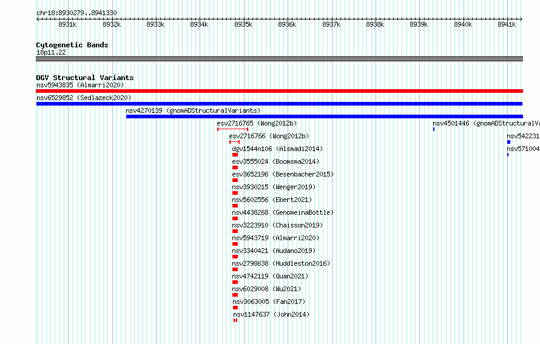Click the nsv4270139 gnomAD blue variant bar

(x=325, y=116)
